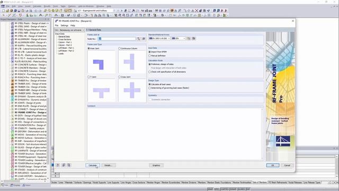Image resolution: width=339 pixels, height=191 pixels.
Task: Click the RF-STAGES module icon
Action: [13, 170]
